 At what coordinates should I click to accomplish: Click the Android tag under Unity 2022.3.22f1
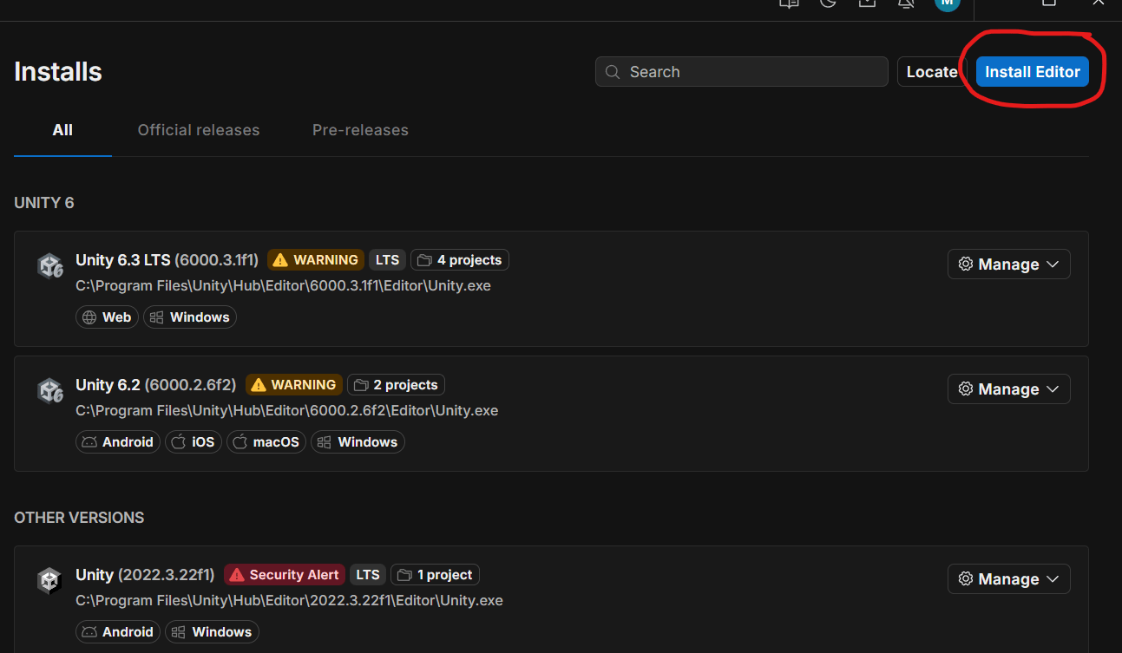click(117, 632)
